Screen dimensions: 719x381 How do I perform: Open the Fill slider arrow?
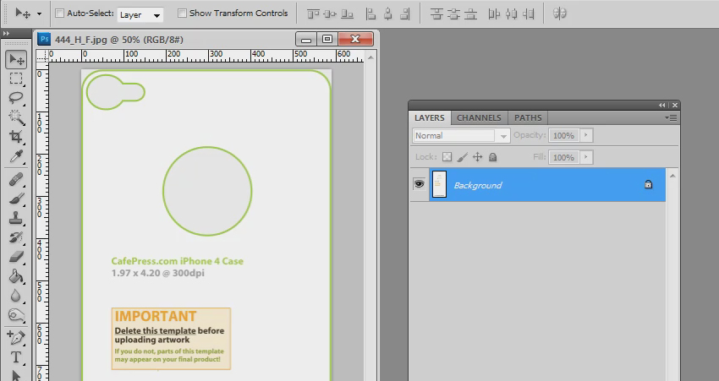tap(586, 157)
